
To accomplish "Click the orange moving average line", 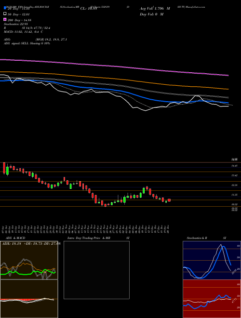I will coord(114,78).
